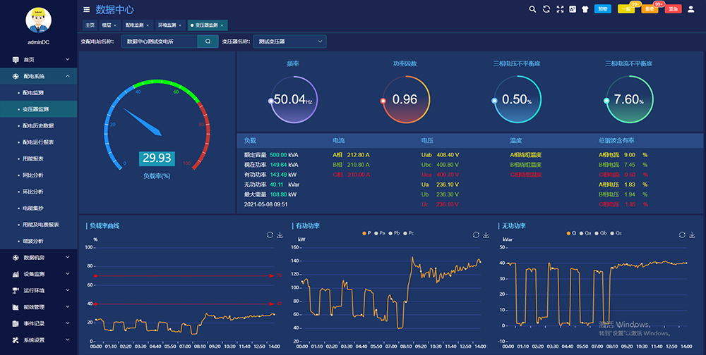Click the search button beside the substation name
Viewport: 706px width, 355px height.
(x=208, y=42)
